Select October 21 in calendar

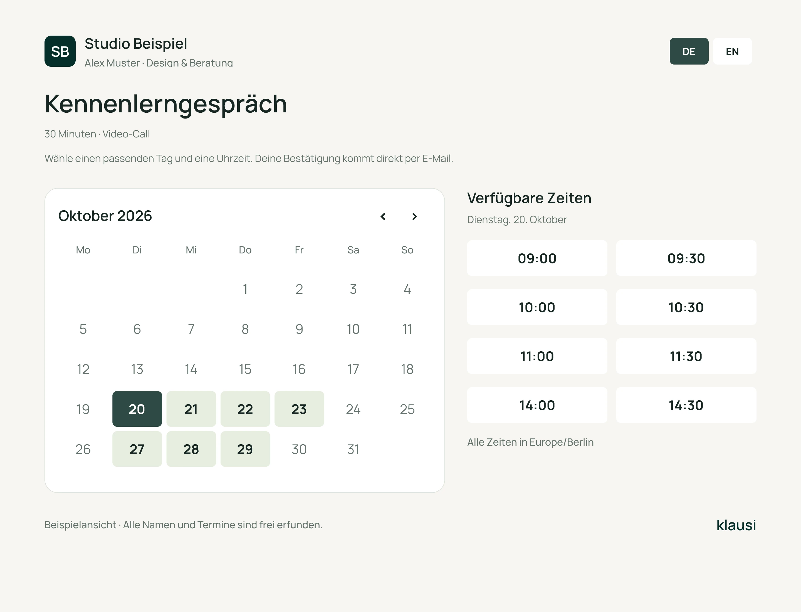(x=191, y=409)
